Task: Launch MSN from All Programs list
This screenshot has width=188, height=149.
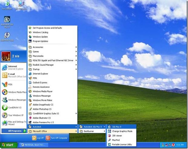Action: pyautogui.click(x=52, y=78)
